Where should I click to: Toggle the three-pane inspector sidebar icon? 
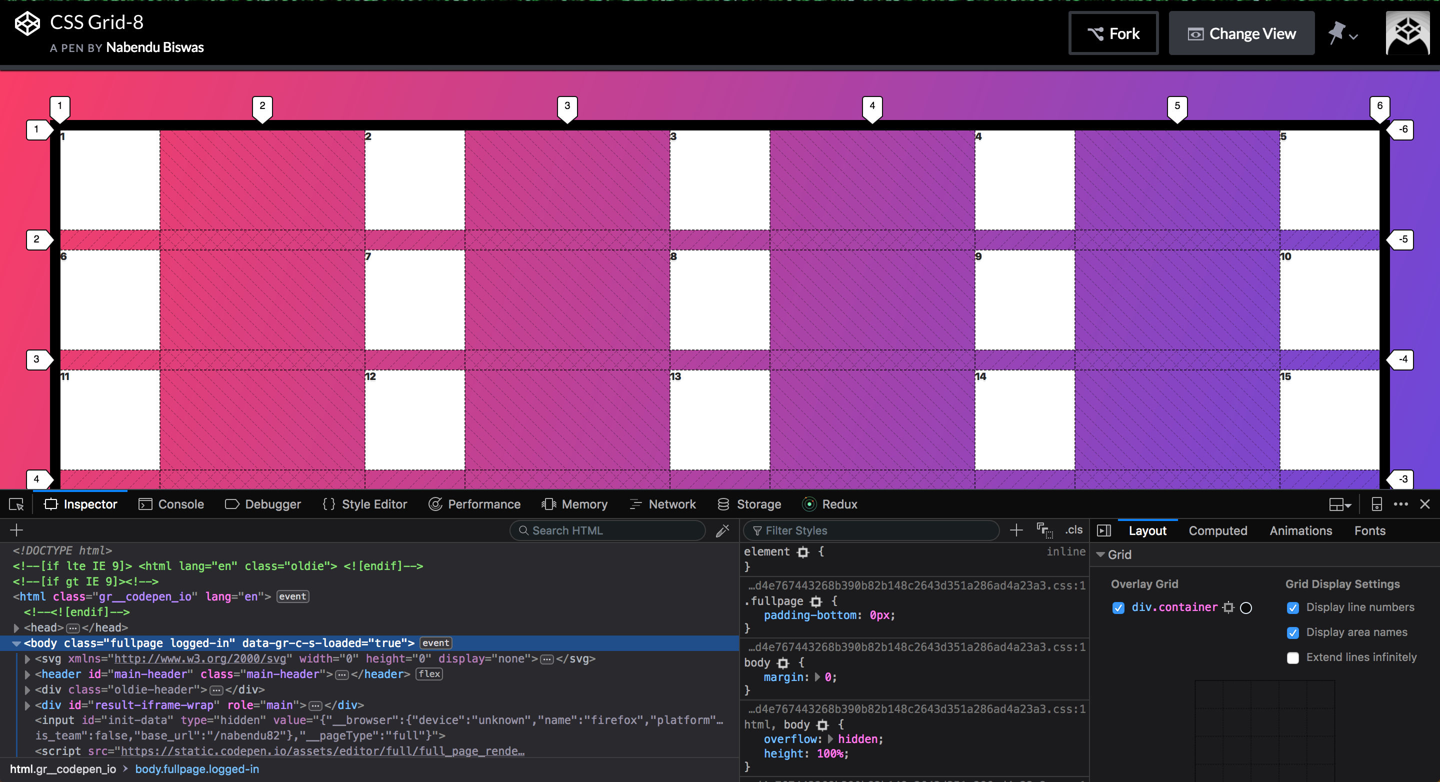pos(1104,530)
